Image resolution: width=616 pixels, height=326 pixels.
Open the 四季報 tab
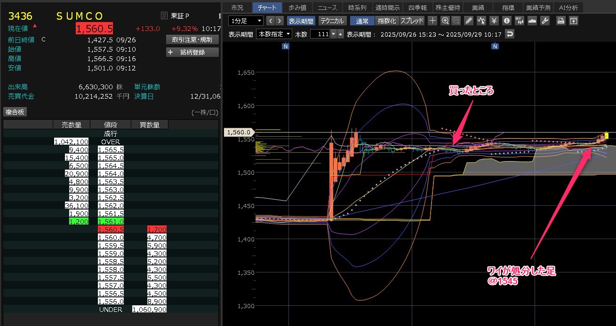(416, 8)
